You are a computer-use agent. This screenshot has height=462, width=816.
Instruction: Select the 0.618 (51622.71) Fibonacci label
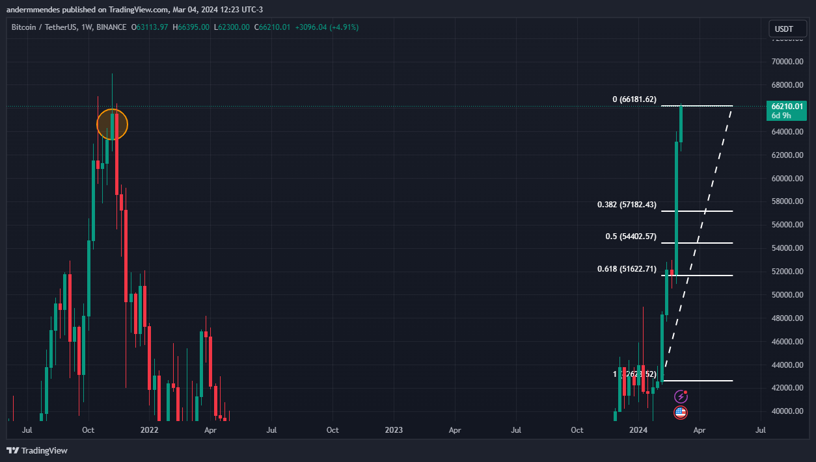[627, 268]
